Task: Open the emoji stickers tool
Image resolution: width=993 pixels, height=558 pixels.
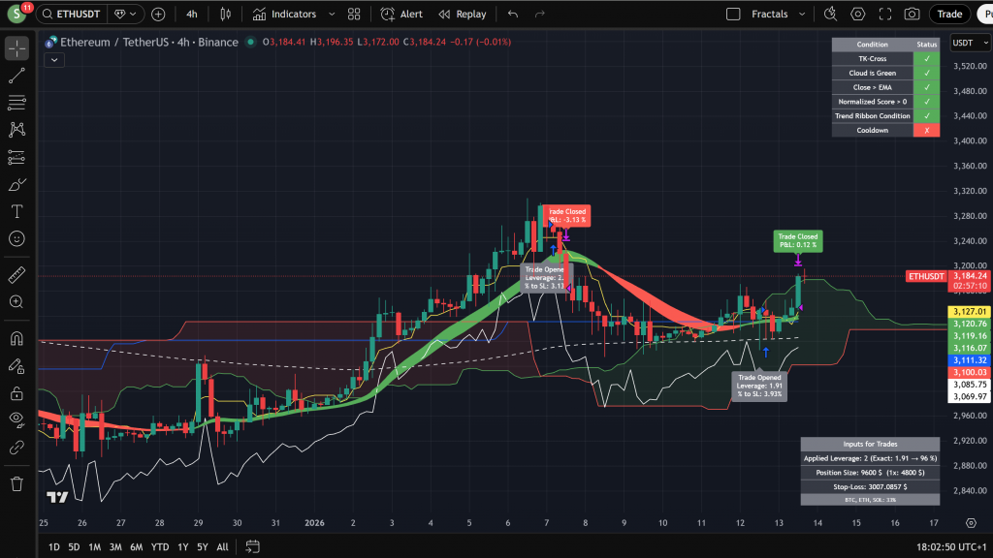Action: point(16,238)
